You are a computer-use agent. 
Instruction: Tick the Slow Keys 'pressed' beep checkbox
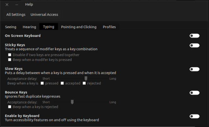pos(42,83)
